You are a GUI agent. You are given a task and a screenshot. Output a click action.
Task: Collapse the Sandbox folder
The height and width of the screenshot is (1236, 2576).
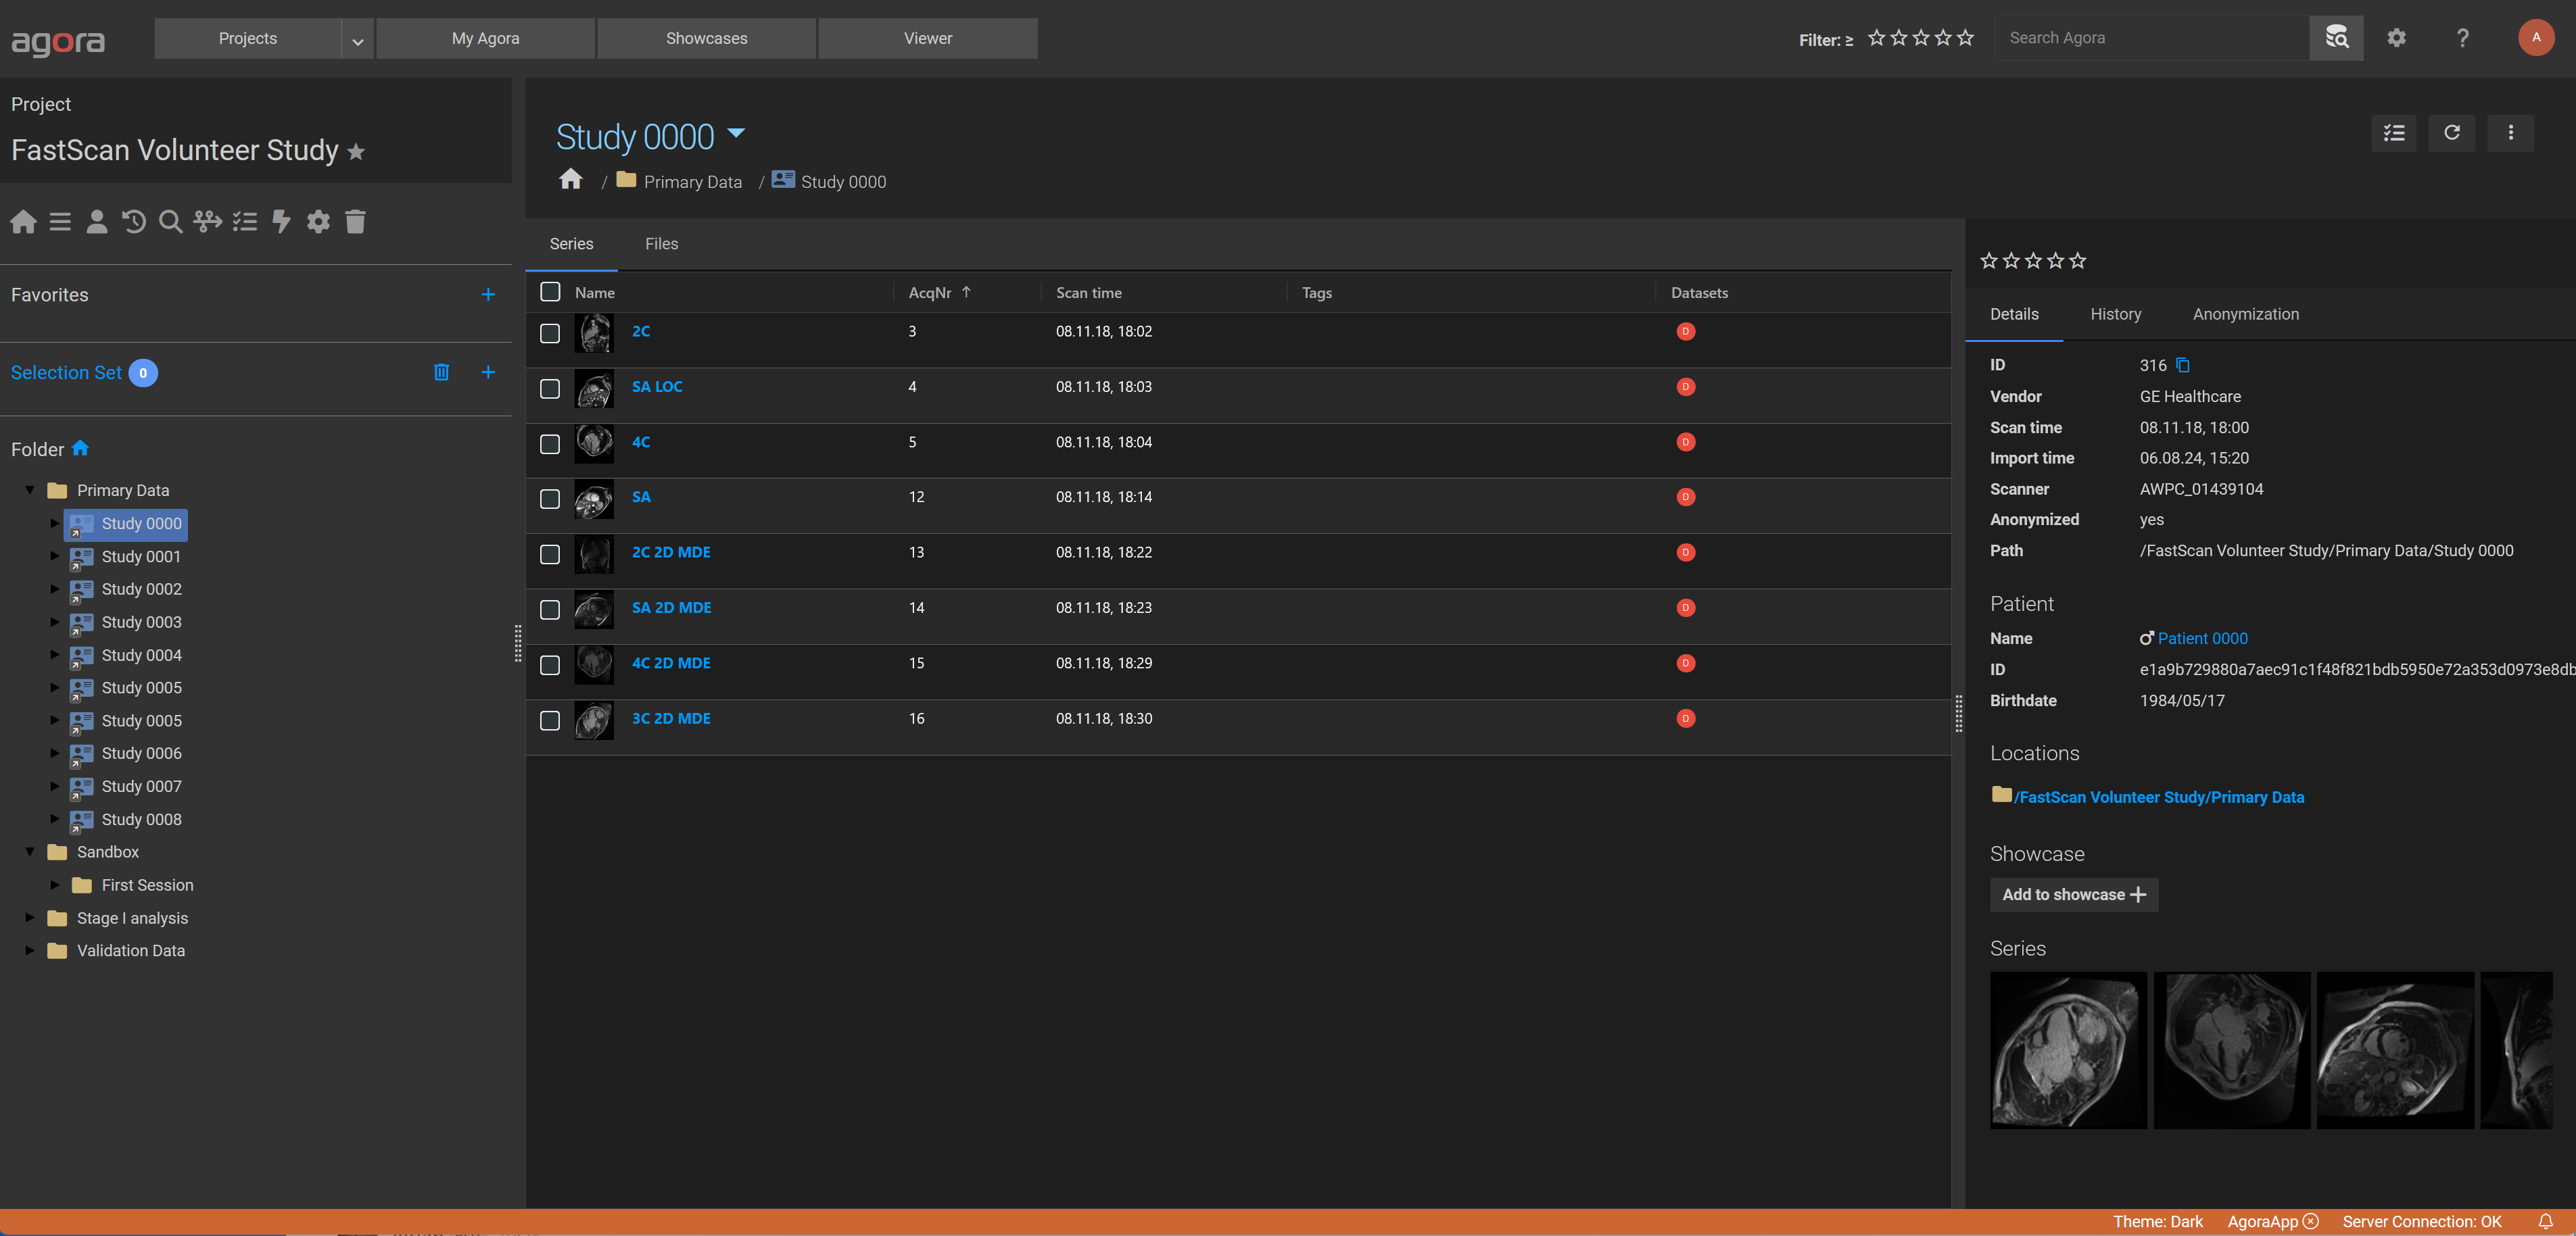[30, 851]
